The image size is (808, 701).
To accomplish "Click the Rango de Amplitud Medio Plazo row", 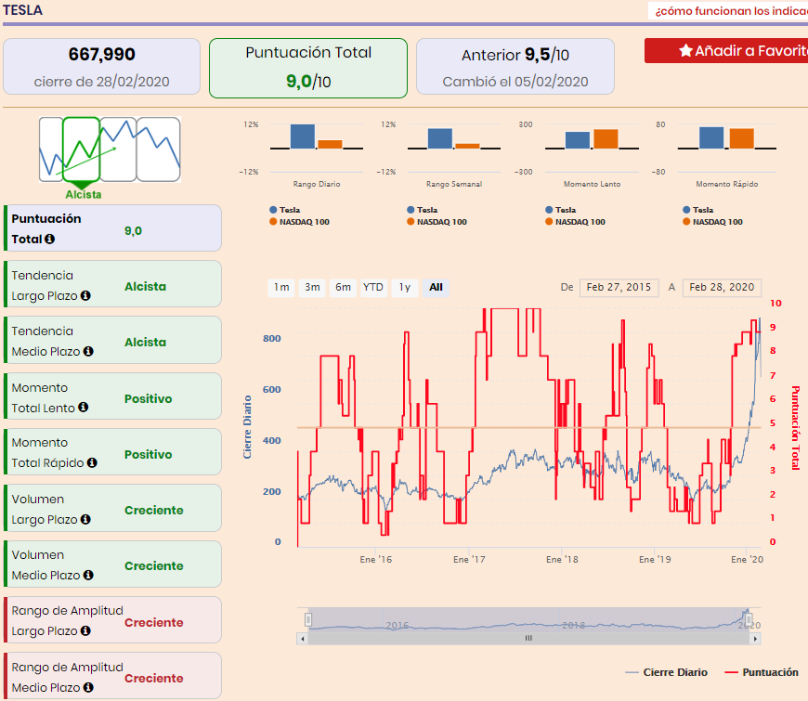I will coord(113,676).
